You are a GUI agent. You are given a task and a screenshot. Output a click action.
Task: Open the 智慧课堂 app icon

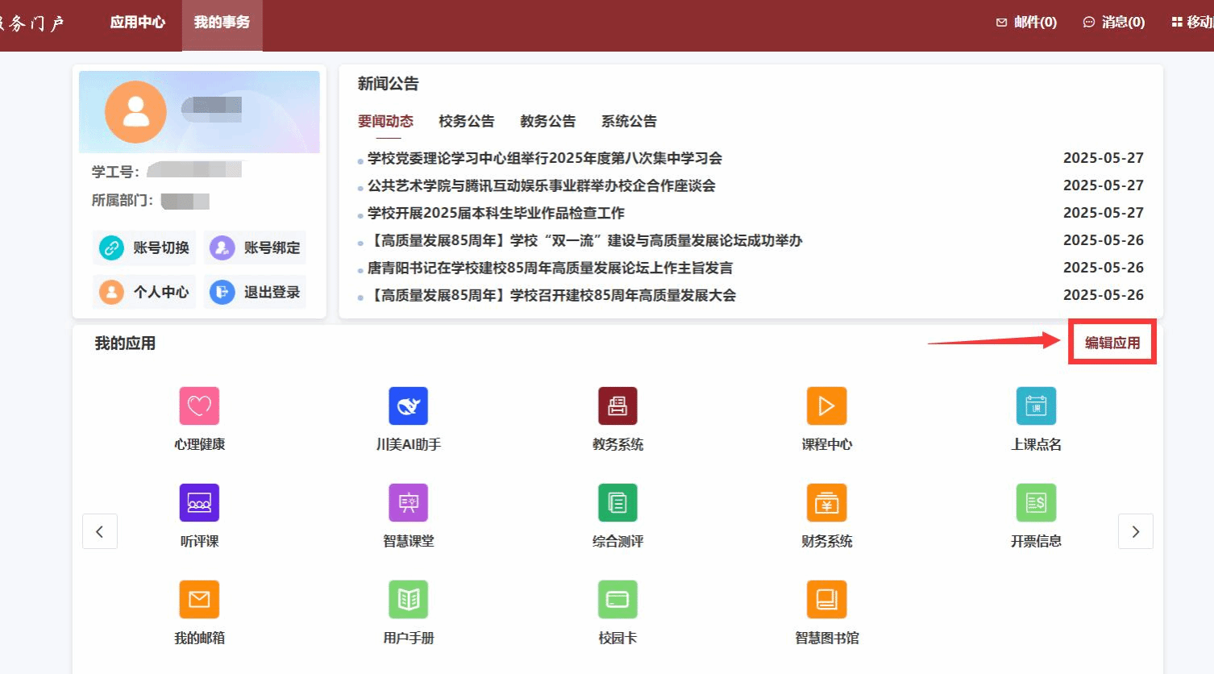coord(408,503)
